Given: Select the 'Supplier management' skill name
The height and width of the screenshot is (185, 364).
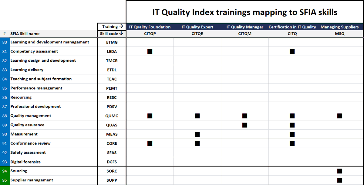Looking at the screenshot, I should [x=32, y=180].
